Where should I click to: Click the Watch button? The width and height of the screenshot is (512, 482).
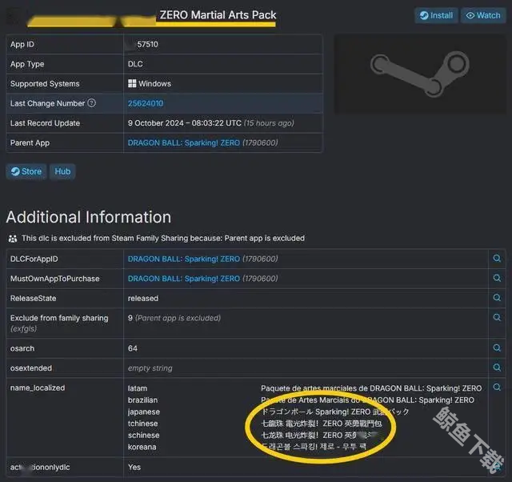[482, 15]
